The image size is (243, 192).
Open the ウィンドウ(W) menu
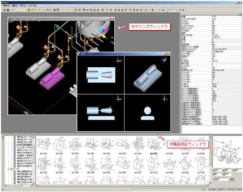click(x=33, y=6)
